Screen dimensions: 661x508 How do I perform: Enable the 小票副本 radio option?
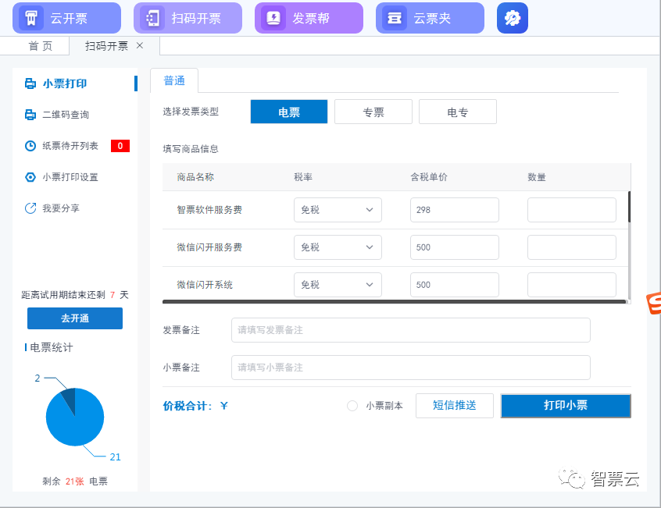[352, 406]
